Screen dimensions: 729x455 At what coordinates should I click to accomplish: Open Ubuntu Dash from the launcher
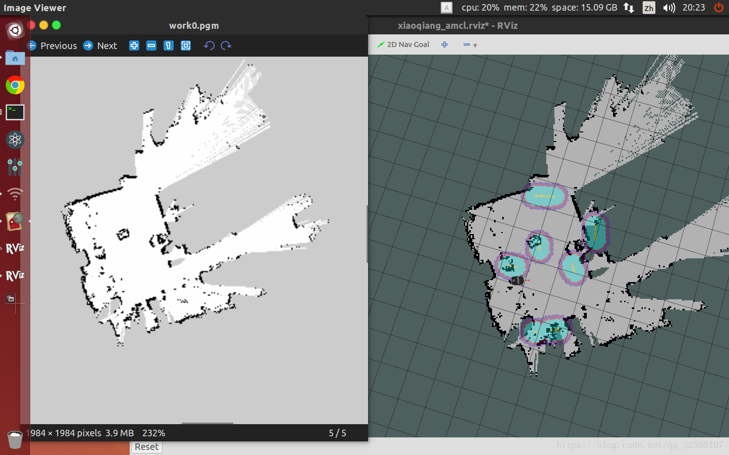pyautogui.click(x=15, y=30)
